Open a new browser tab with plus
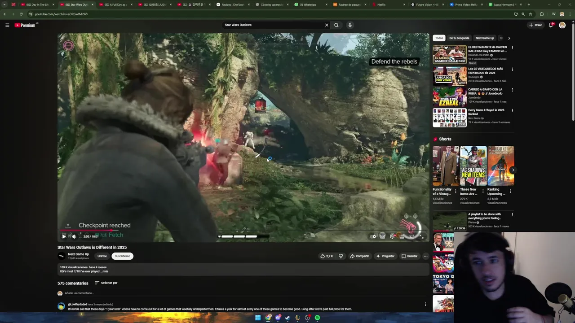Viewport: 575px width, 323px height. [x=529, y=4]
